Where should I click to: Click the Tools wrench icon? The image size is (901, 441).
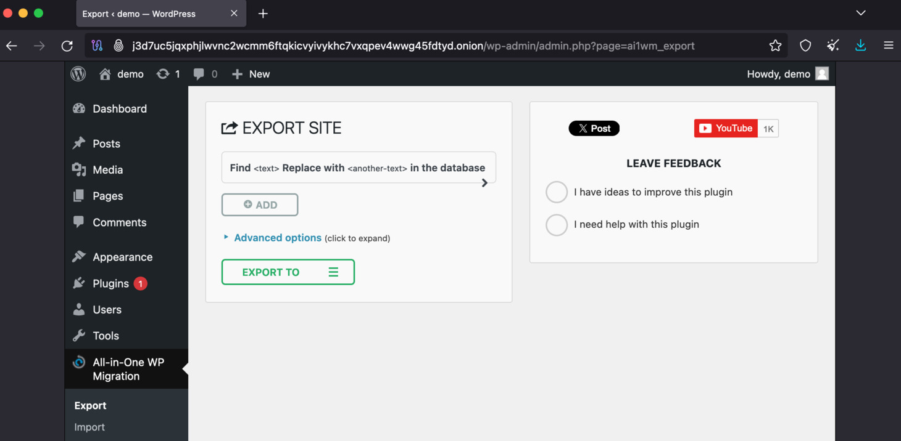[x=79, y=336]
